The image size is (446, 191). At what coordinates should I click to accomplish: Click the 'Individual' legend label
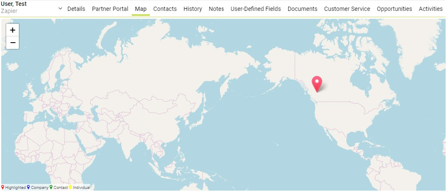81,188
